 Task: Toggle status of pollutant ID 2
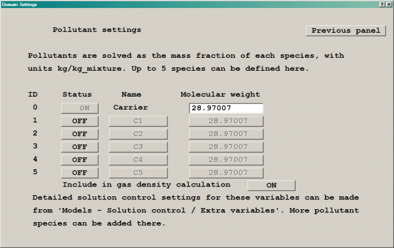(x=79, y=134)
